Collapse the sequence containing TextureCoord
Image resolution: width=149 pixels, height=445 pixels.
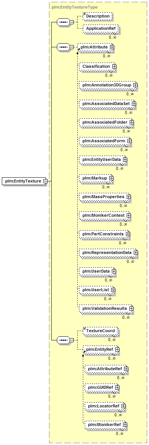(72, 339)
